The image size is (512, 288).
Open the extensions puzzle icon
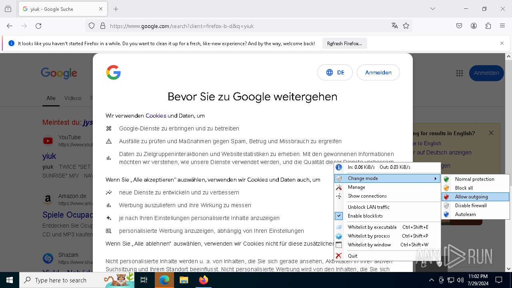488,26
